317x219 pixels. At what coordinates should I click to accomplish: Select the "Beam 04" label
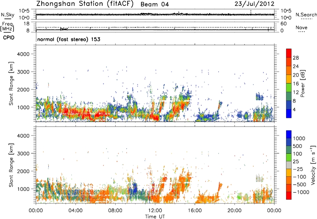[x=155, y=4]
